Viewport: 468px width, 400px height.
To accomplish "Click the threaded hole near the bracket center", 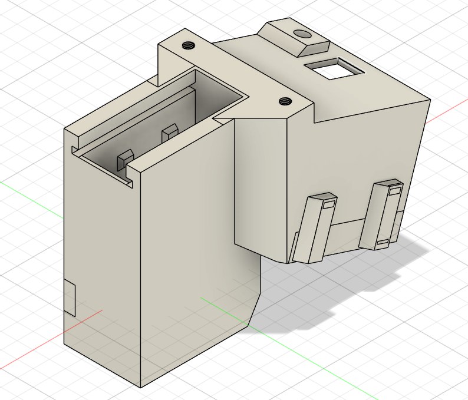I will 285,100.
